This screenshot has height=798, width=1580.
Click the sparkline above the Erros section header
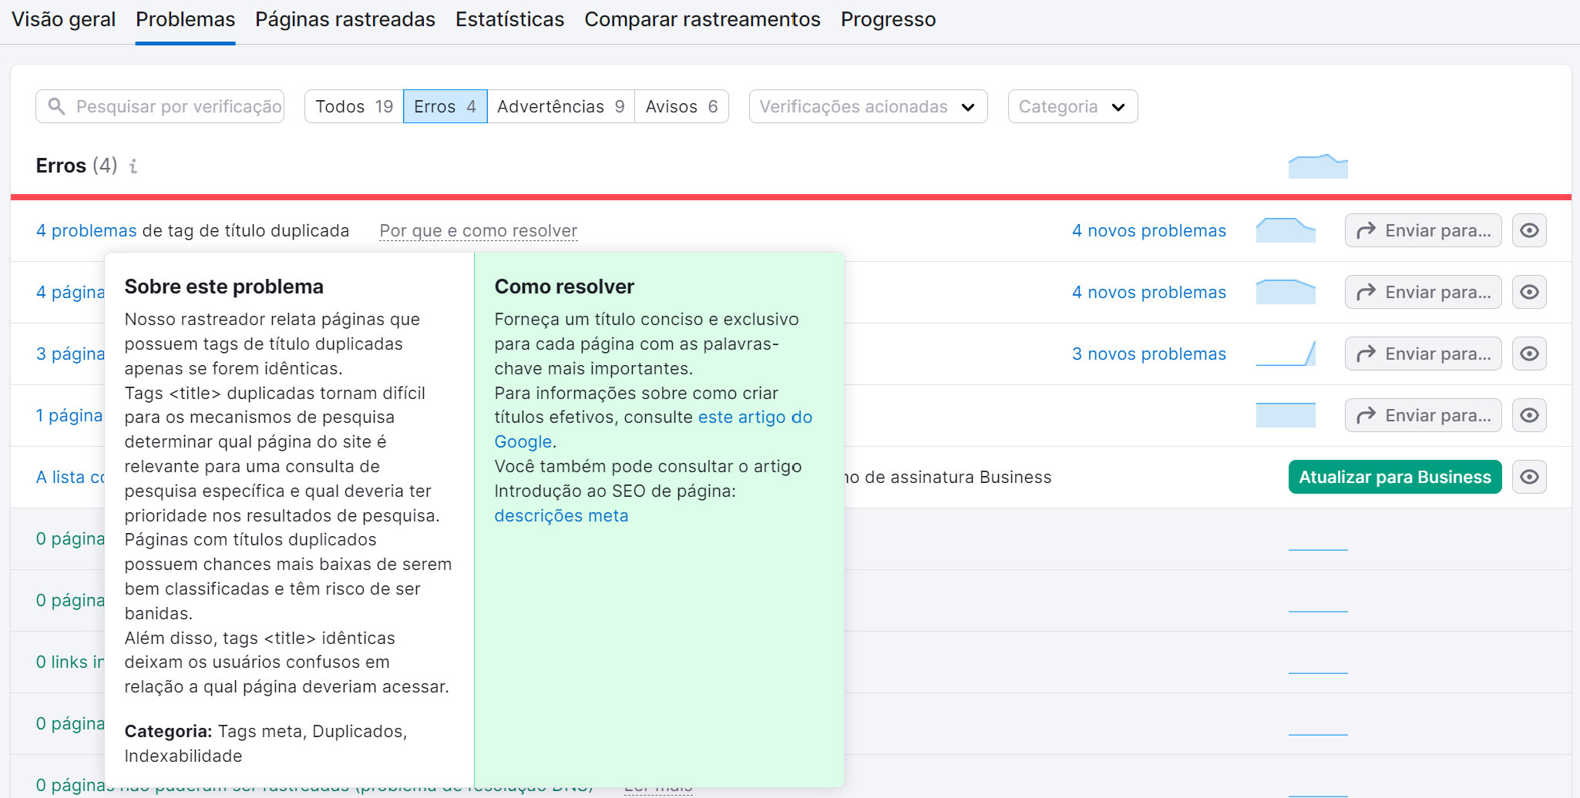[1318, 165]
